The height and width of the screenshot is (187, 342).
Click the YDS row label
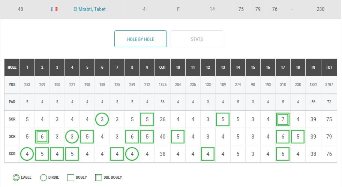point(12,84)
